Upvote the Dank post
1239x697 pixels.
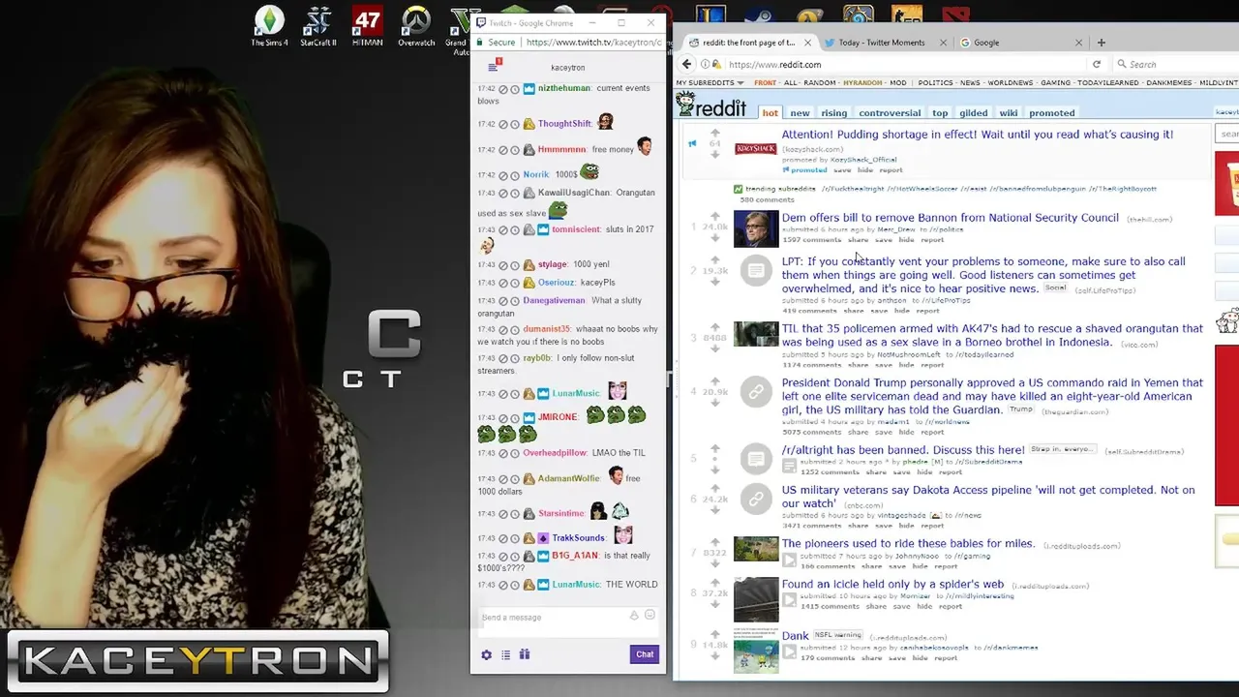point(715,634)
